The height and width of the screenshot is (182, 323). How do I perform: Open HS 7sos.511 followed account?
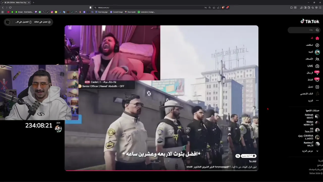pos(312,130)
